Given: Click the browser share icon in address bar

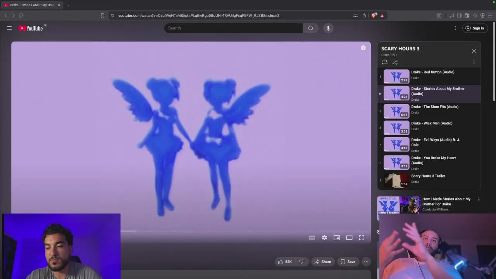Looking at the screenshot, I should (364, 15).
